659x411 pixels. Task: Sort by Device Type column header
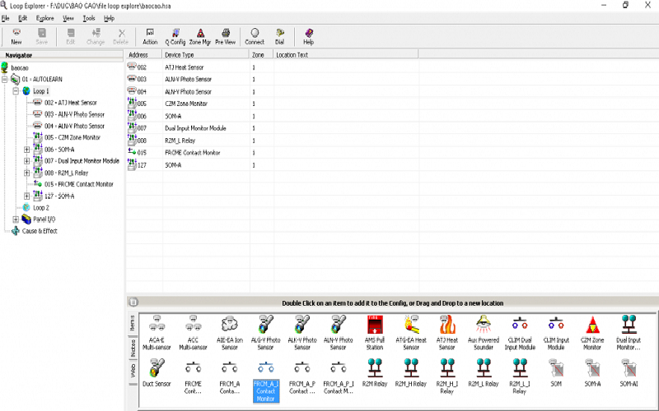(x=206, y=55)
